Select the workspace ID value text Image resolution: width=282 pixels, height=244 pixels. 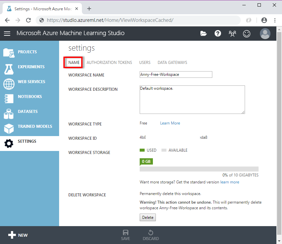tap(173, 137)
